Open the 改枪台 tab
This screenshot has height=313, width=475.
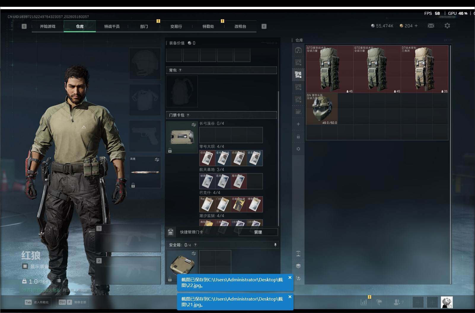coord(240,26)
